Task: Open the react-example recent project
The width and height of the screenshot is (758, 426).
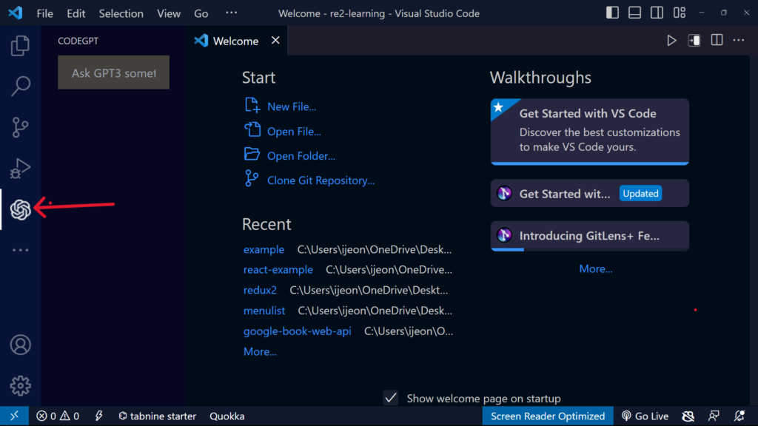Action: click(x=278, y=269)
